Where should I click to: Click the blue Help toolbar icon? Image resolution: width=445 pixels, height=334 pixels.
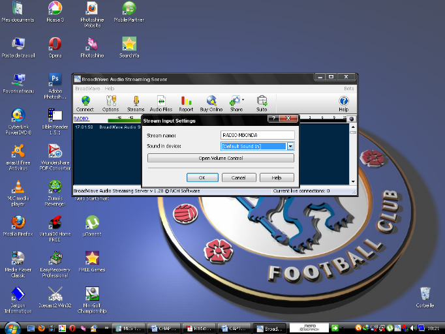[x=343, y=103]
